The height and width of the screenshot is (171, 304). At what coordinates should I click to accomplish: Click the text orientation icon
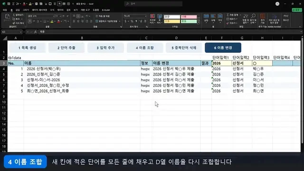tap(87, 16)
